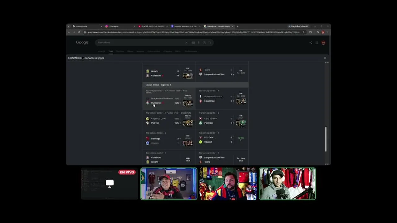Click the Universidad Católica team crest
The height and width of the screenshot is (223, 397).
coord(200,96)
